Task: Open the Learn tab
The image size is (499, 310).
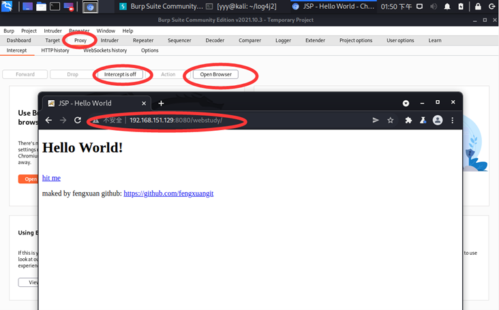Action: coord(435,40)
